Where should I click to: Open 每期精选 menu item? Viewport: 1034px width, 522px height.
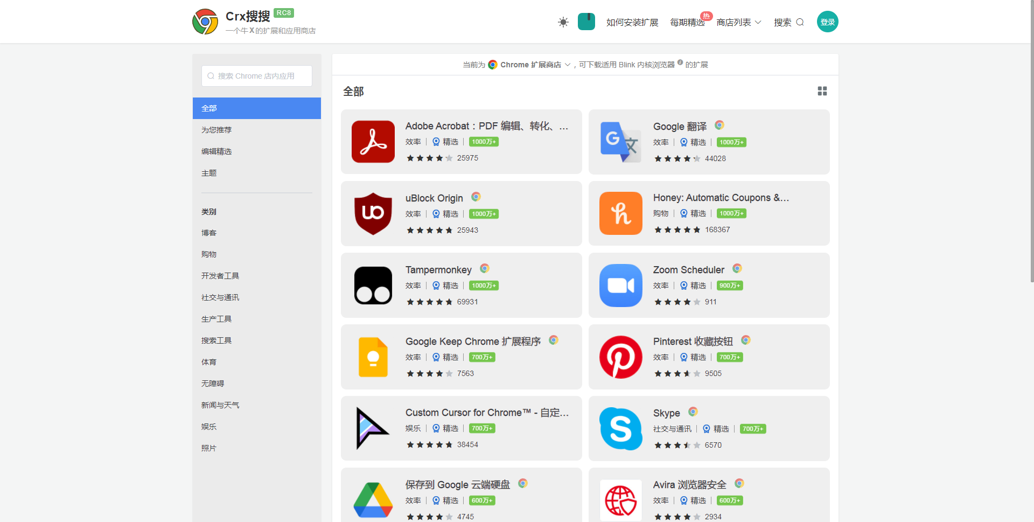[x=687, y=22]
